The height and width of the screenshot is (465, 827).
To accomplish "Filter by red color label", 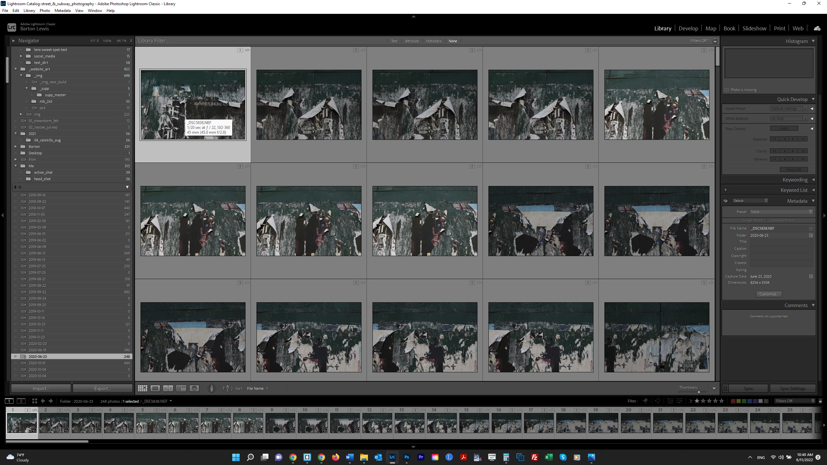I will (x=733, y=401).
